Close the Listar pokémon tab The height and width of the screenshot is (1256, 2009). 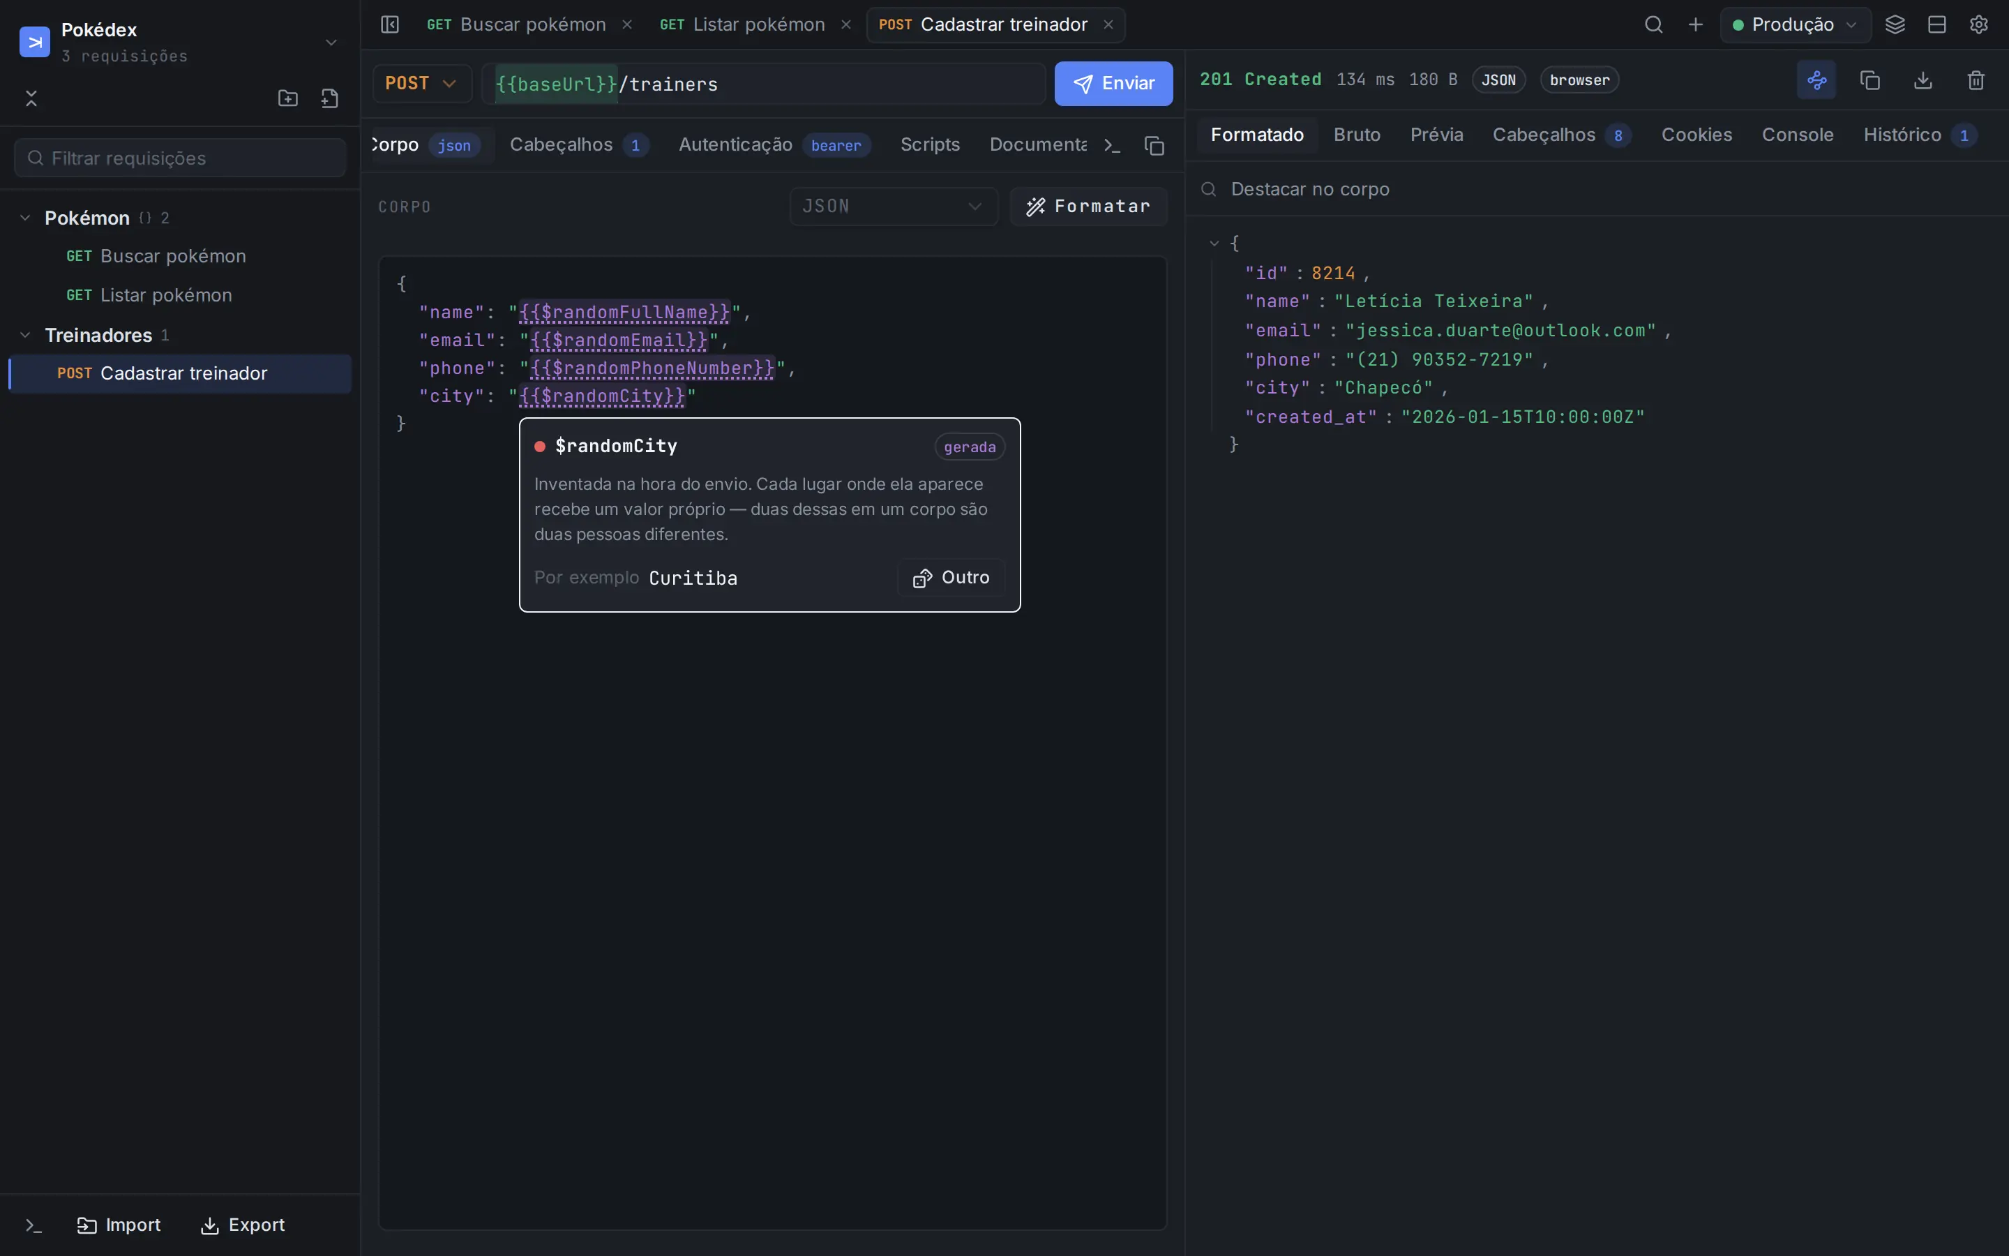(x=846, y=25)
